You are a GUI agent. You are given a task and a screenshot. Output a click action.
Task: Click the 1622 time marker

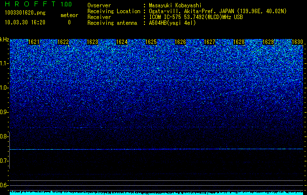pos(63,42)
